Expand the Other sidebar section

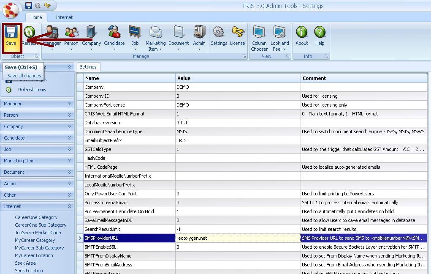(x=37, y=195)
